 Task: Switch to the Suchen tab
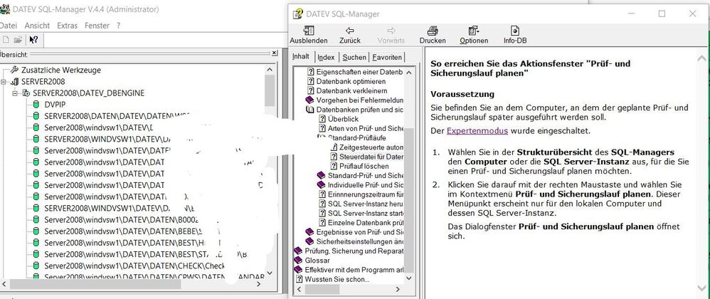[354, 58]
